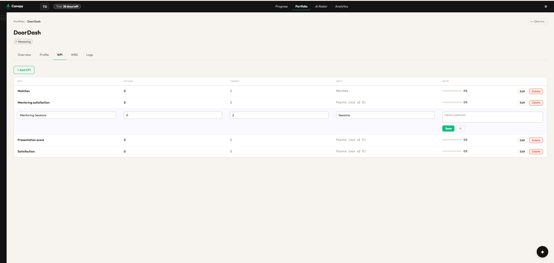Cancel editing with the X button

point(460,129)
